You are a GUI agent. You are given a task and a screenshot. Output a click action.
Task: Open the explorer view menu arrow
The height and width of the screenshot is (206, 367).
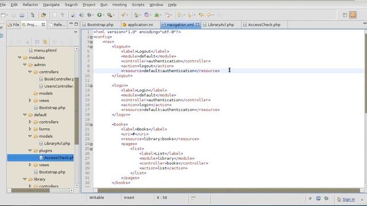coord(76,32)
